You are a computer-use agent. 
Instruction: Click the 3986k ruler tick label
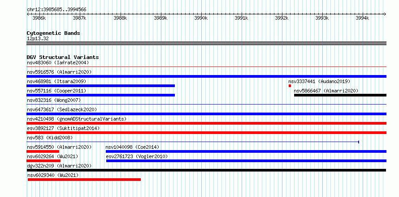click(x=39, y=18)
